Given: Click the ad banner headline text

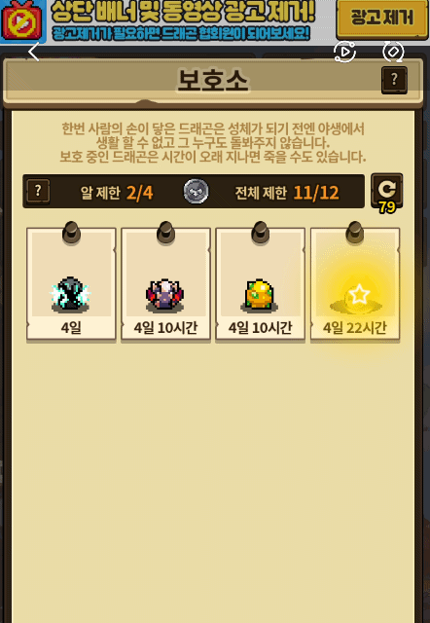Looking at the screenshot, I should coord(183,12).
